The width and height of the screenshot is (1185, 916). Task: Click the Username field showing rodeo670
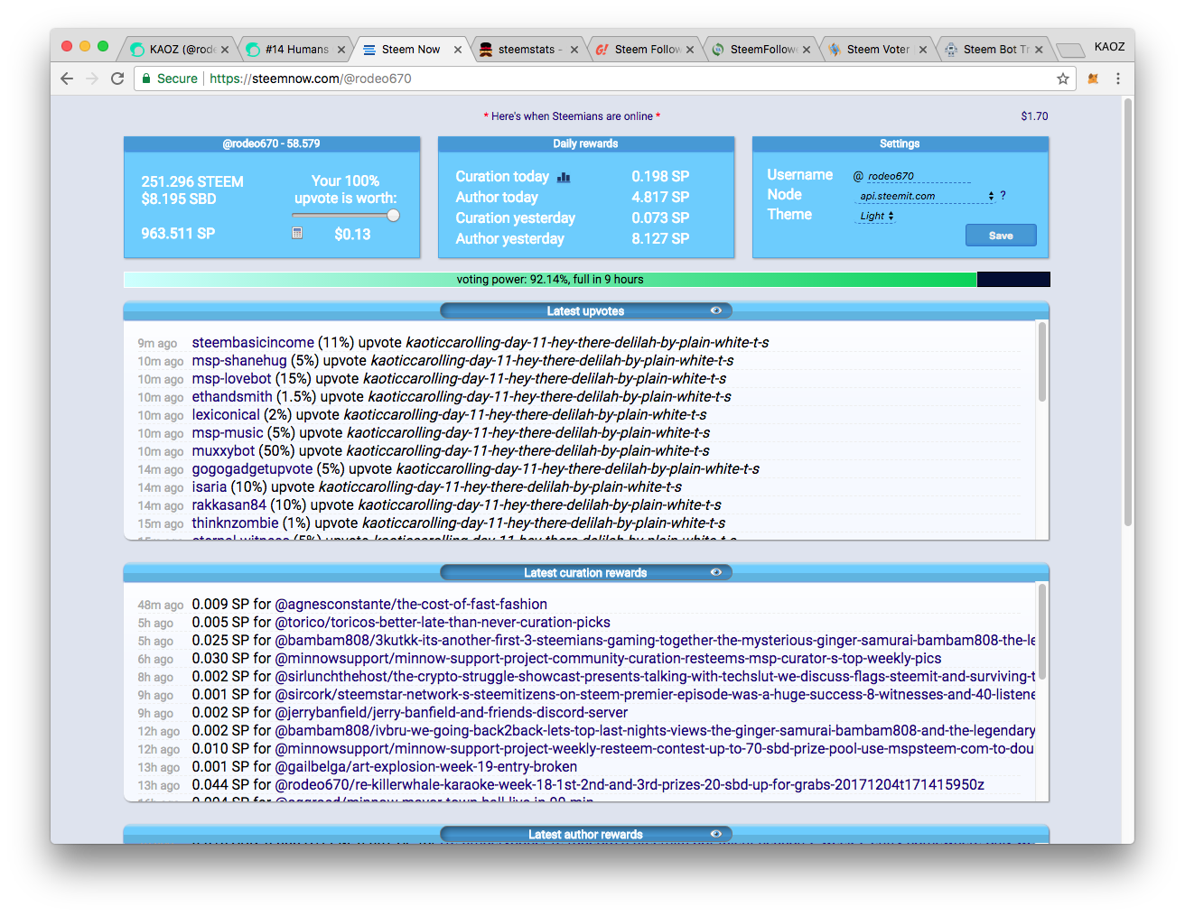coord(918,176)
